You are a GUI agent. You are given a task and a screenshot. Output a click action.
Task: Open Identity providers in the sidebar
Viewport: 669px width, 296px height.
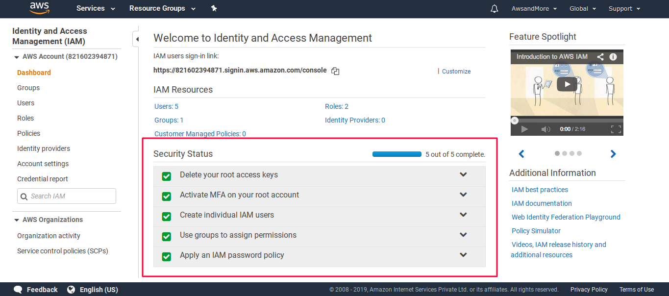pyautogui.click(x=44, y=148)
